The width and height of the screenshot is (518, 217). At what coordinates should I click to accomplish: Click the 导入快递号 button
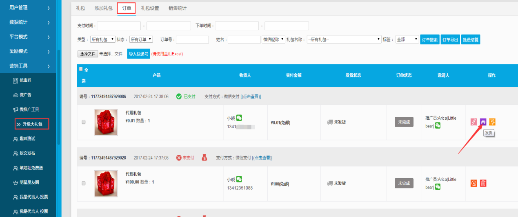(138, 54)
